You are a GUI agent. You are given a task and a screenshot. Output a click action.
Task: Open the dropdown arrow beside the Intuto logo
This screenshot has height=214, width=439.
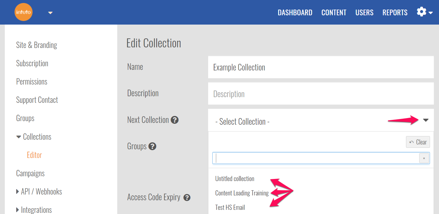click(50, 13)
